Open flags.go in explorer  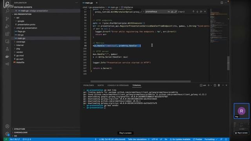tap(21, 31)
